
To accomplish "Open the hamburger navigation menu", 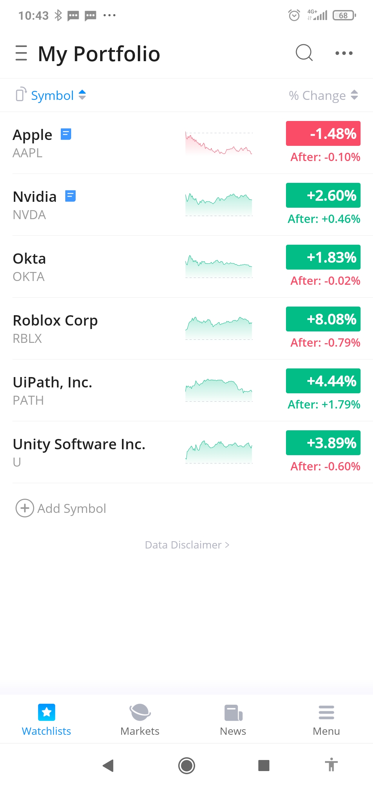I will 21,53.
